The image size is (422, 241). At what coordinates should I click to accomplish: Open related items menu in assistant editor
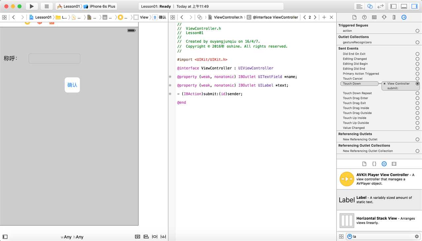click(173, 17)
